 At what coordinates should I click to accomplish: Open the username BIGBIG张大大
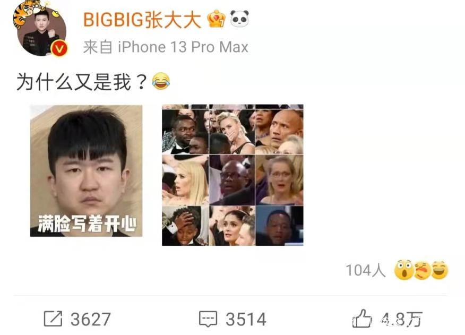(142, 20)
